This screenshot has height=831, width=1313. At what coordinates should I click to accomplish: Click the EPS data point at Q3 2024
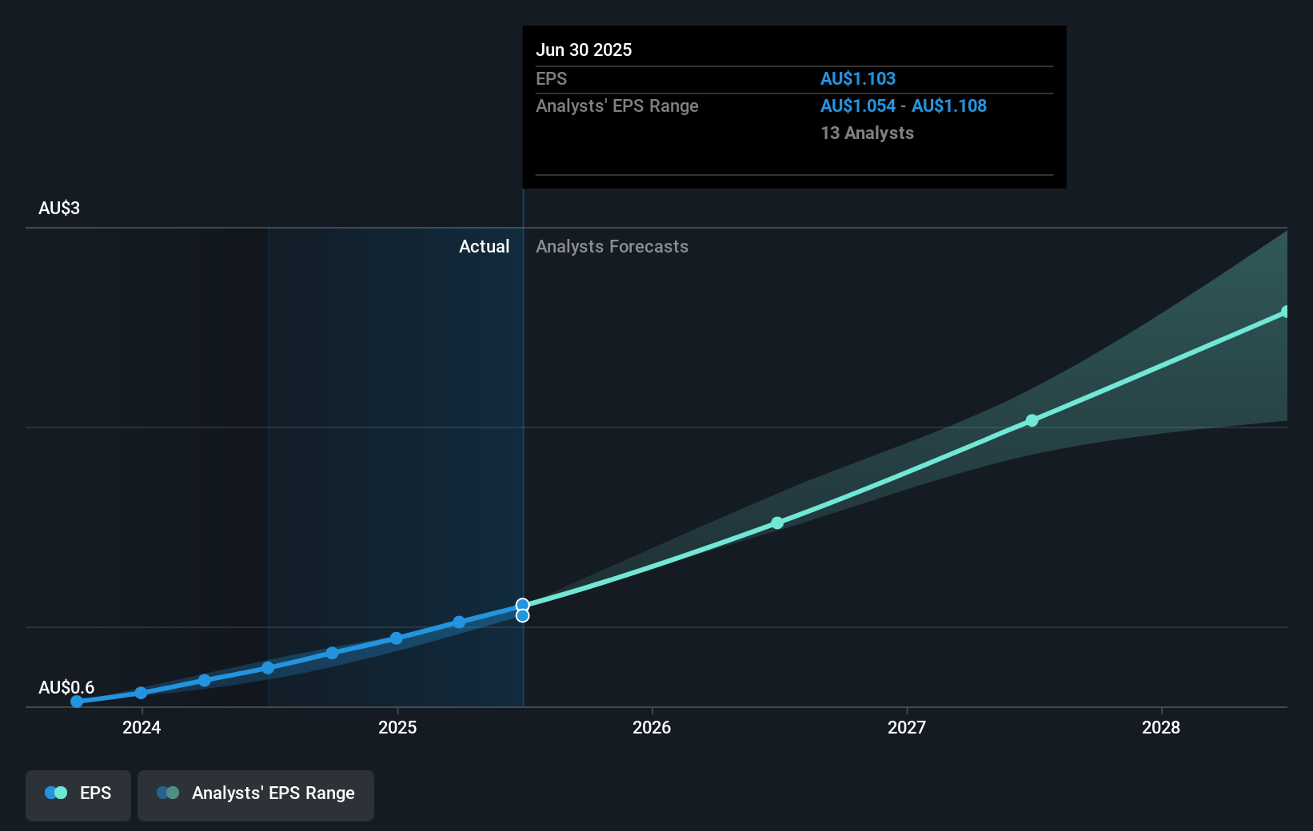pos(332,654)
